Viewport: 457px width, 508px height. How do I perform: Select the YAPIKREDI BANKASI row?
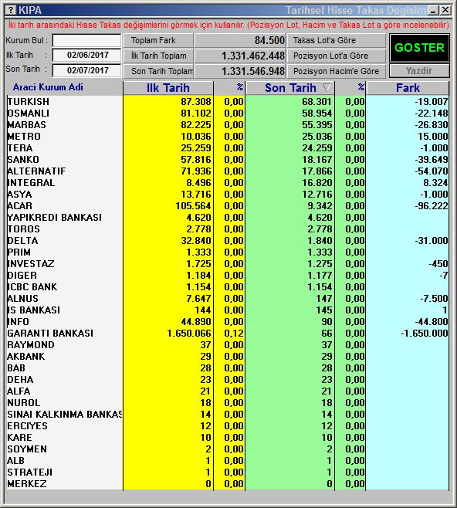[x=228, y=218]
